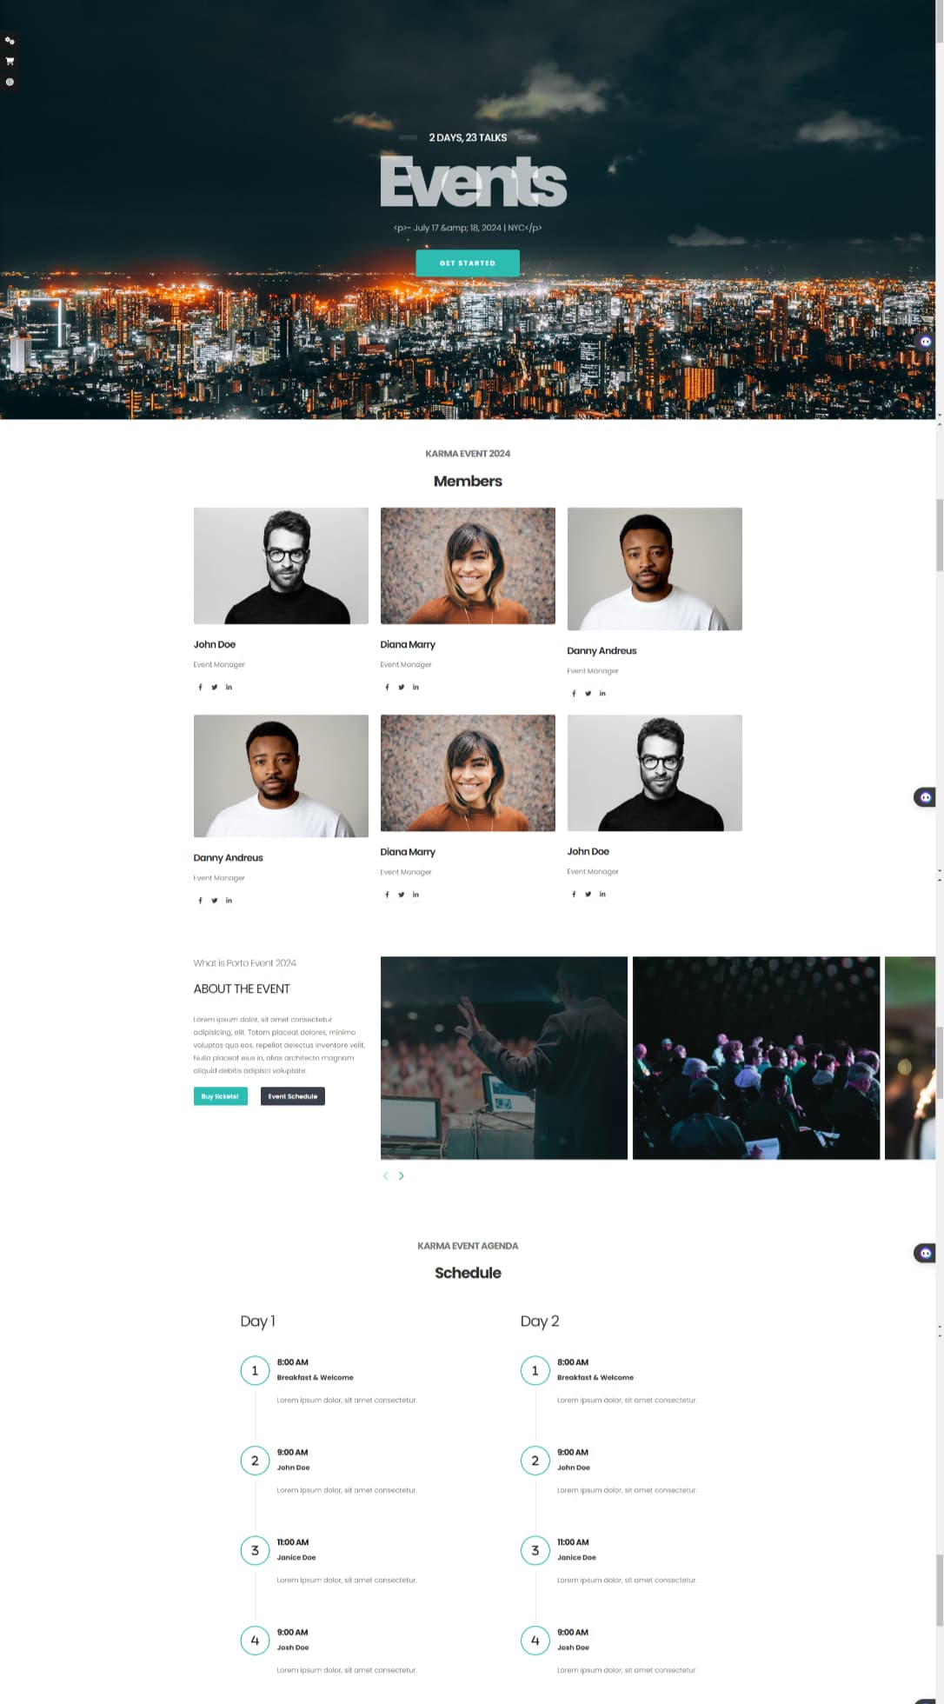
Task: Select Day 1 schedule step 1 circle
Action: 255,1370
